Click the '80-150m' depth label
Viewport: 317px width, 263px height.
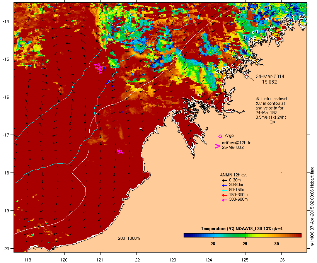pyautogui.click(x=237, y=190)
